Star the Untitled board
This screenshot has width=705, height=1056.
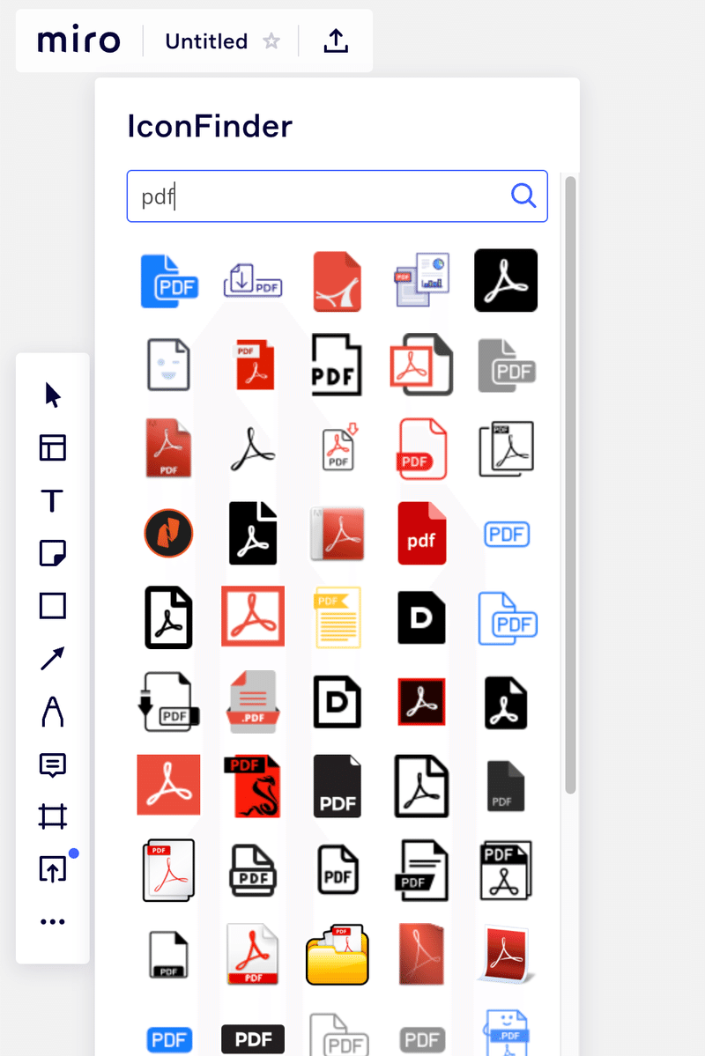[271, 41]
